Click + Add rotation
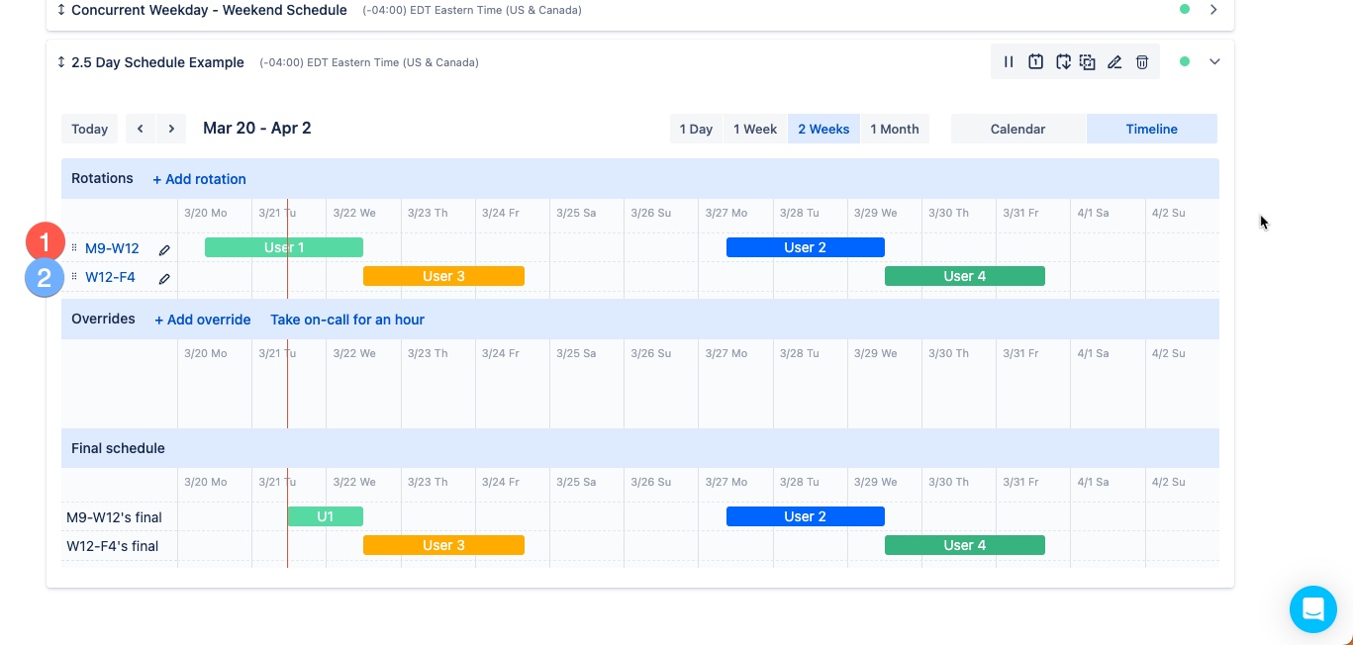Viewport: 1353px width, 645px height. 199,179
